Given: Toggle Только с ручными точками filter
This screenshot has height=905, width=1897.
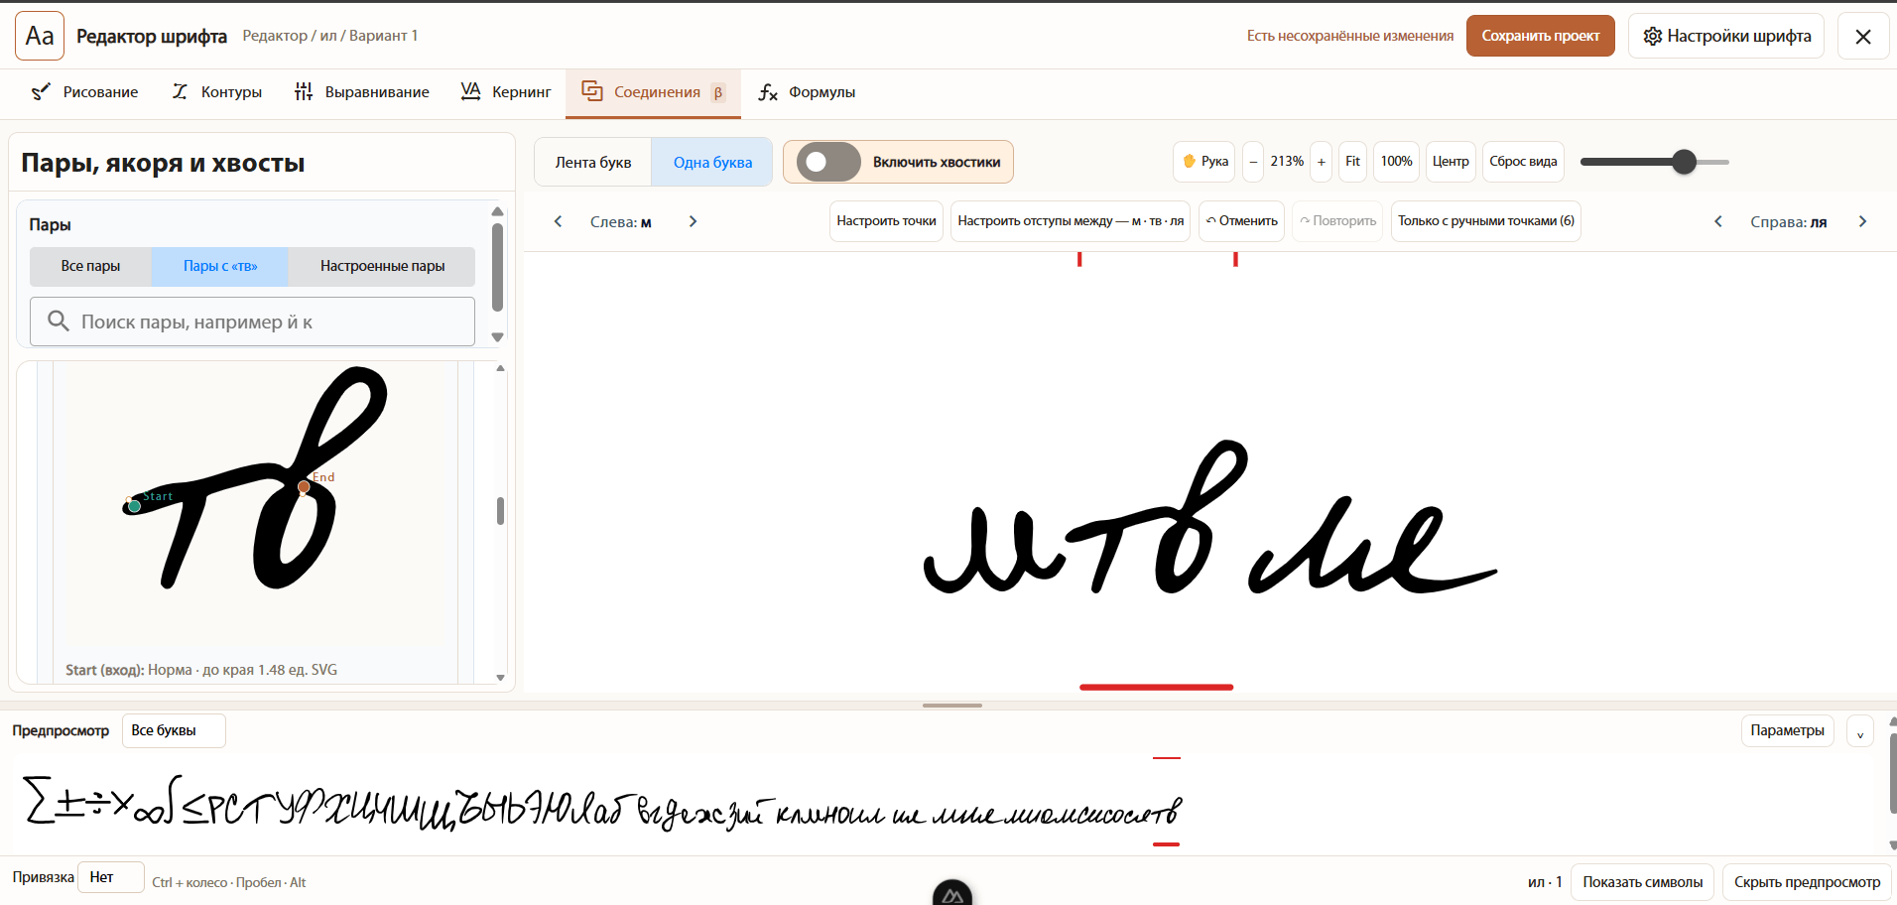Looking at the screenshot, I should 1485,221.
